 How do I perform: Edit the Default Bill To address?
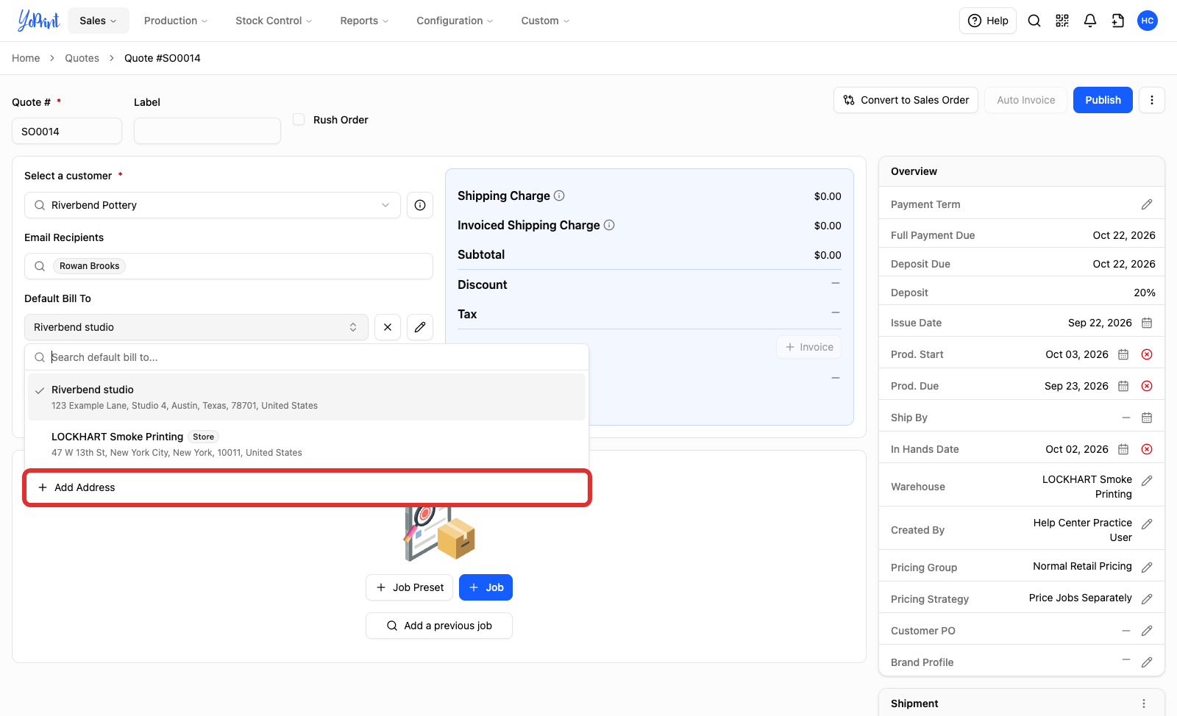pos(420,327)
